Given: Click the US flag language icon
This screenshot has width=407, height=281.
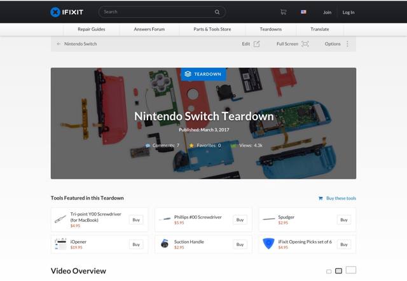Looking at the screenshot, I should click(x=303, y=12).
